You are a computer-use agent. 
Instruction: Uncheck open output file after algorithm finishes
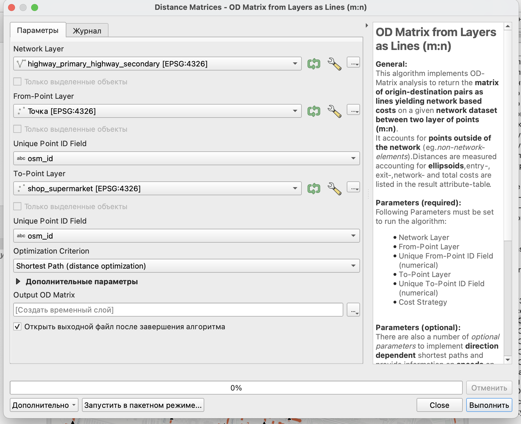tap(18, 327)
